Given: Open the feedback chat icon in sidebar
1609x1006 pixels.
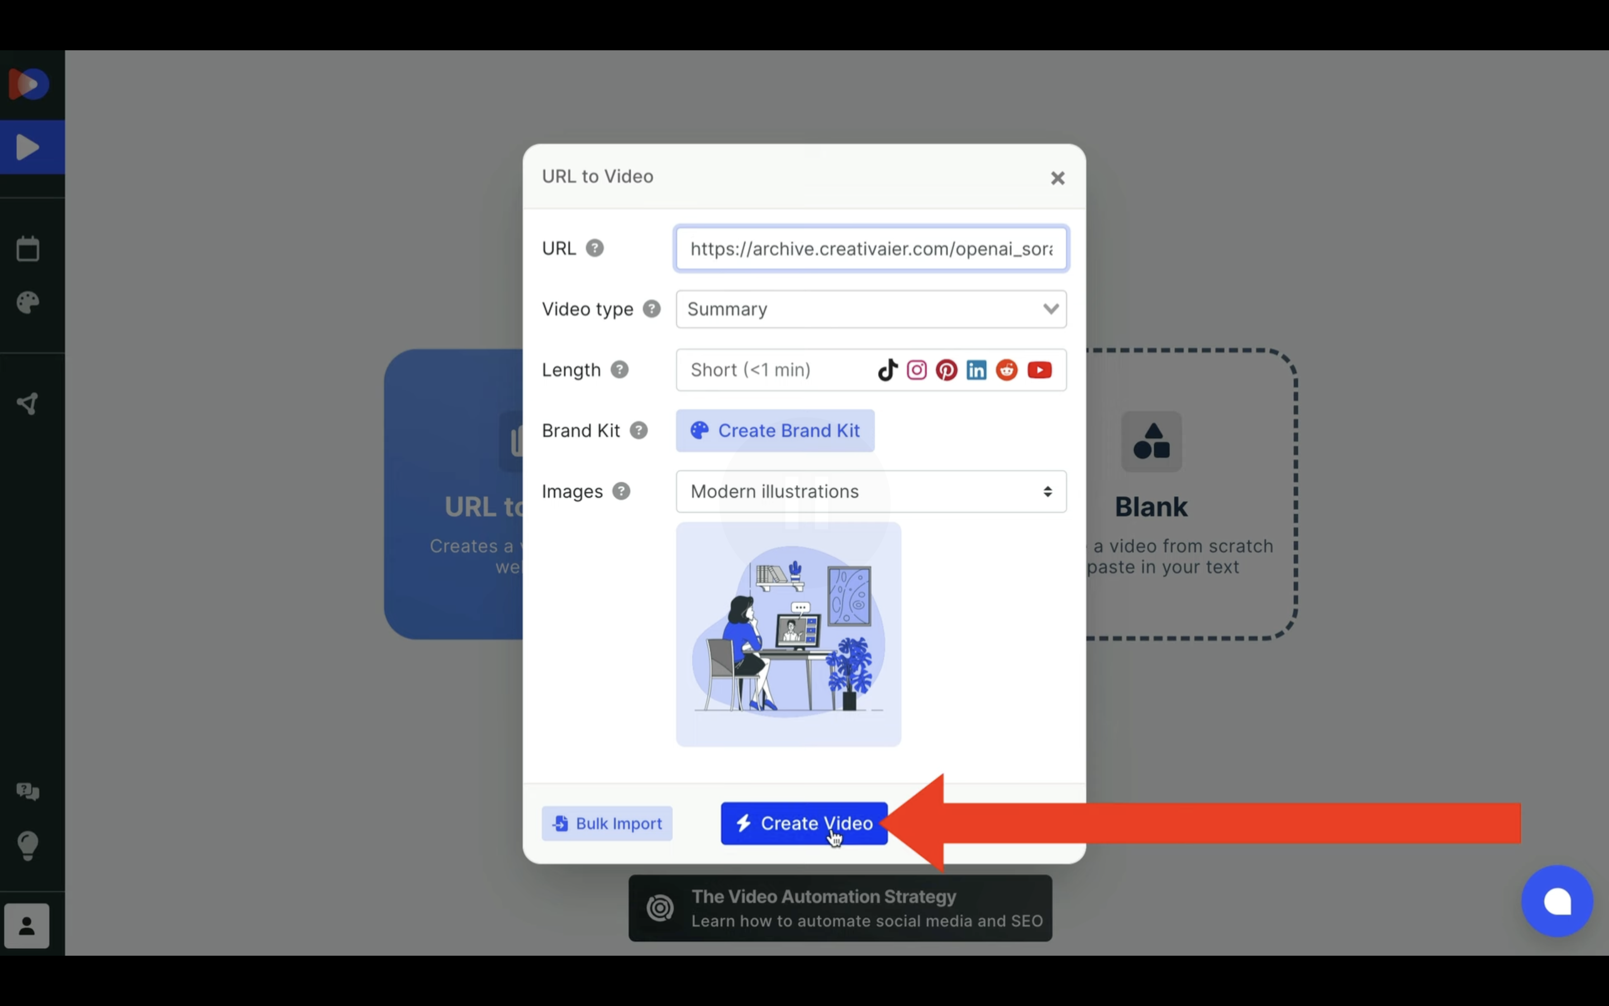Looking at the screenshot, I should coord(28,791).
